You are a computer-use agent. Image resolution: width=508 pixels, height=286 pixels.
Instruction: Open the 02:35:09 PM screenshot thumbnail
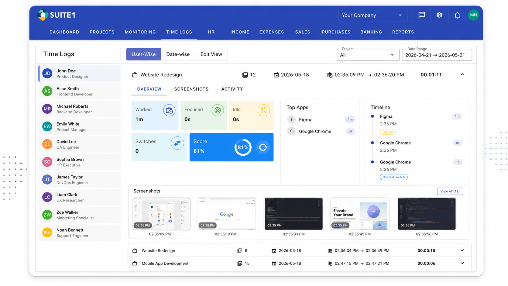tap(162, 214)
